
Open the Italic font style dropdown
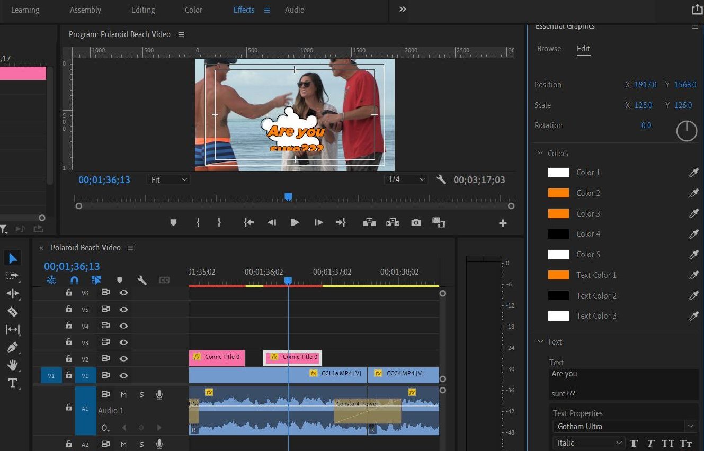click(x=589, y=443)
